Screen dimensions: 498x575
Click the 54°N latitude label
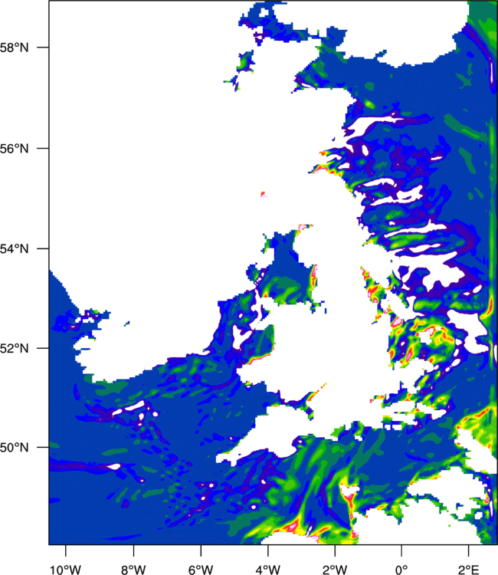point(14,248)
